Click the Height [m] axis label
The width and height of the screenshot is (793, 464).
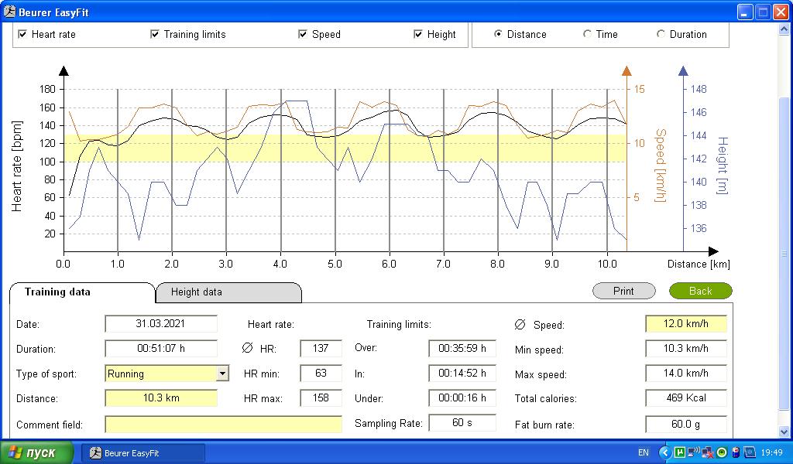pos(723,165)
